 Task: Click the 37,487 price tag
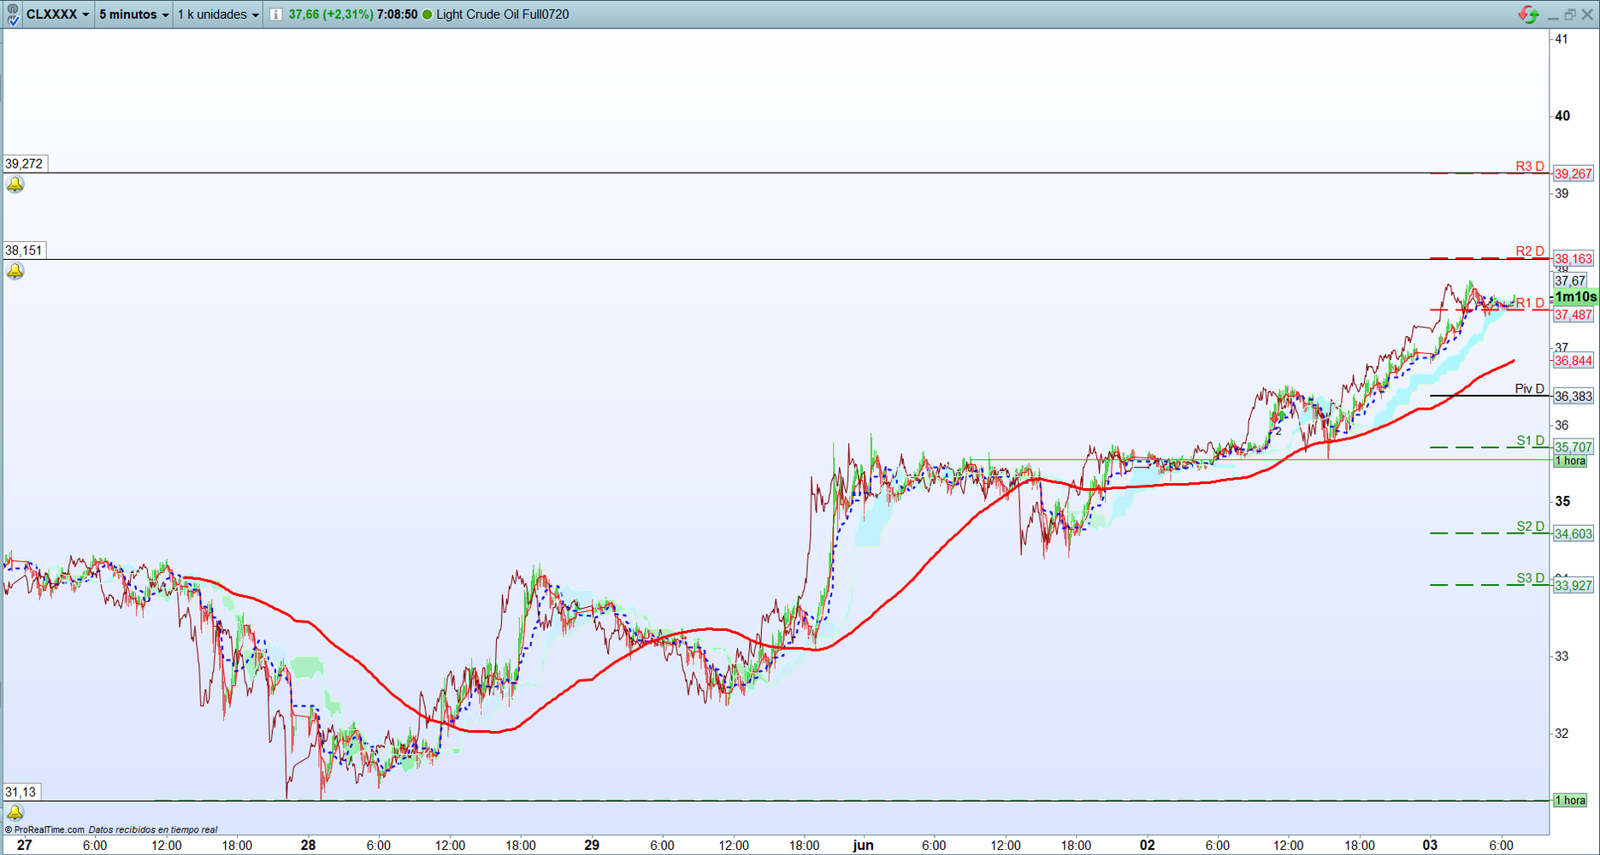point(1573,315)
